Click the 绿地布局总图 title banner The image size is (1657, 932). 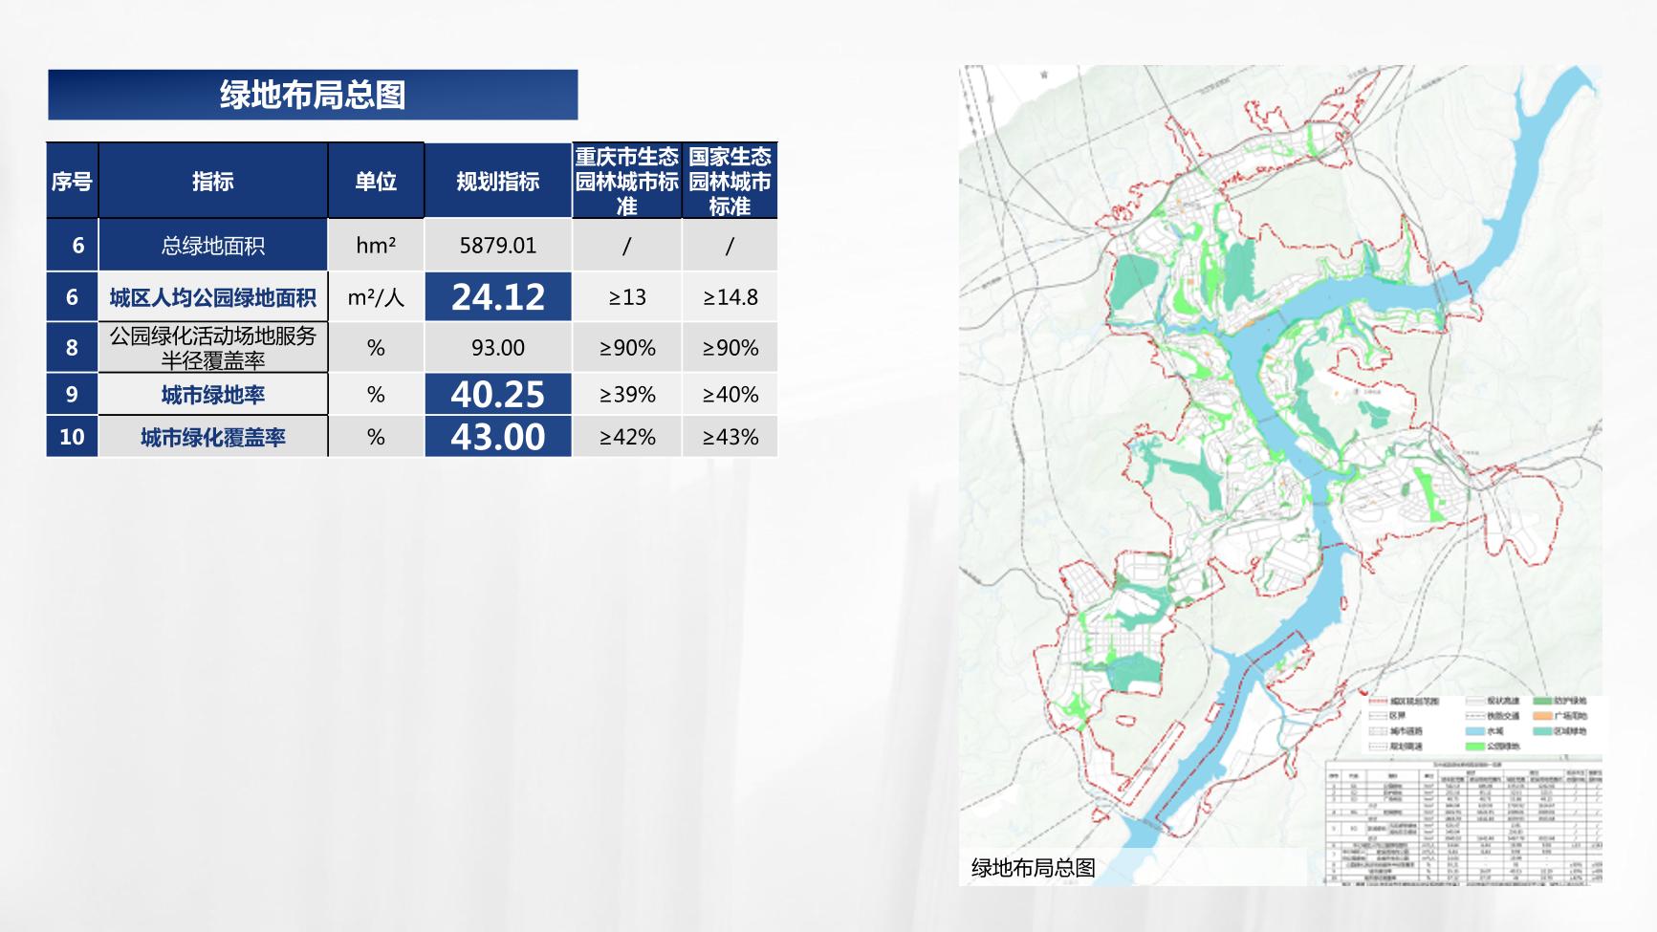[x=313, y=95]
